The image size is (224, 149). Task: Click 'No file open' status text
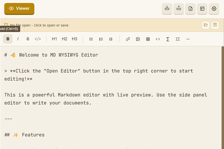[x=39, y=25]
